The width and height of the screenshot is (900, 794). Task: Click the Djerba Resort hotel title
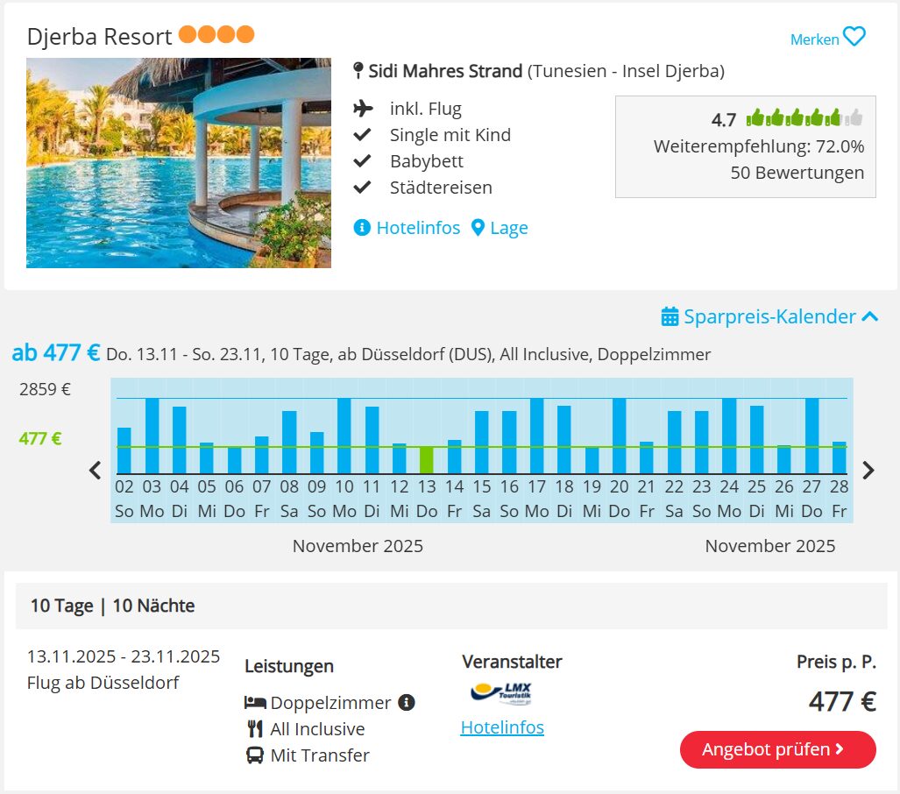(99, 37)
